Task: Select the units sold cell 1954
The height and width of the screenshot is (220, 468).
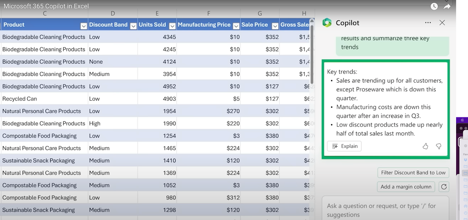Action: pyautogui.click(x=157, y=111)
